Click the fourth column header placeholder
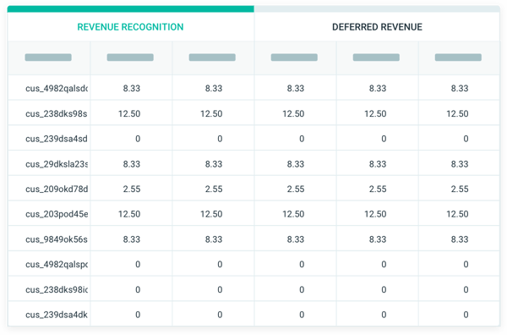Image resolution: width=507 pixels, height=335 pixels. click(x=294, y=58)
